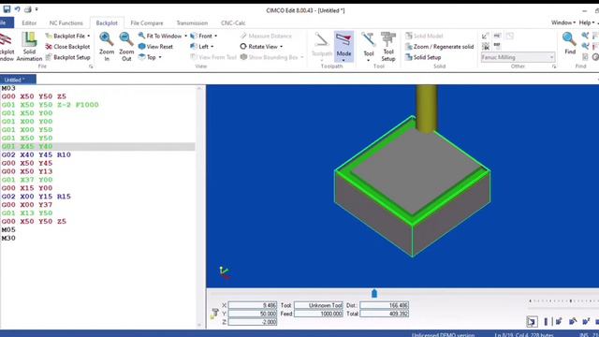Click the Z coordinate field

point(253,322)
